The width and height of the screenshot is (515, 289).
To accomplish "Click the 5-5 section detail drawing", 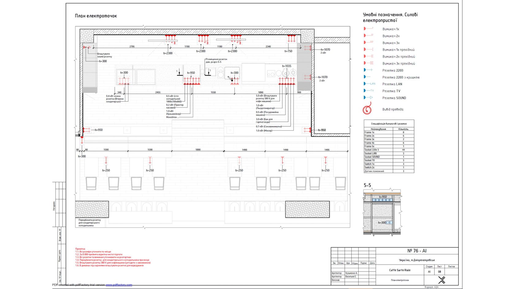I will coord(382,212).
